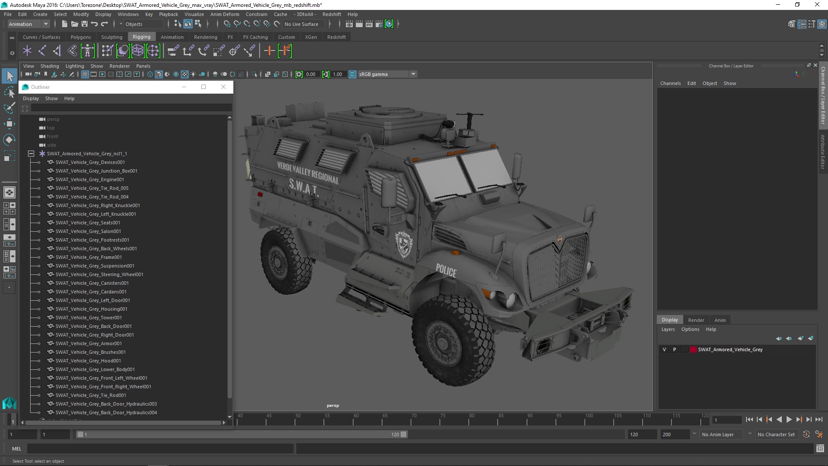
Task: Click the Redo arrow icon
Action: (104, 24)
